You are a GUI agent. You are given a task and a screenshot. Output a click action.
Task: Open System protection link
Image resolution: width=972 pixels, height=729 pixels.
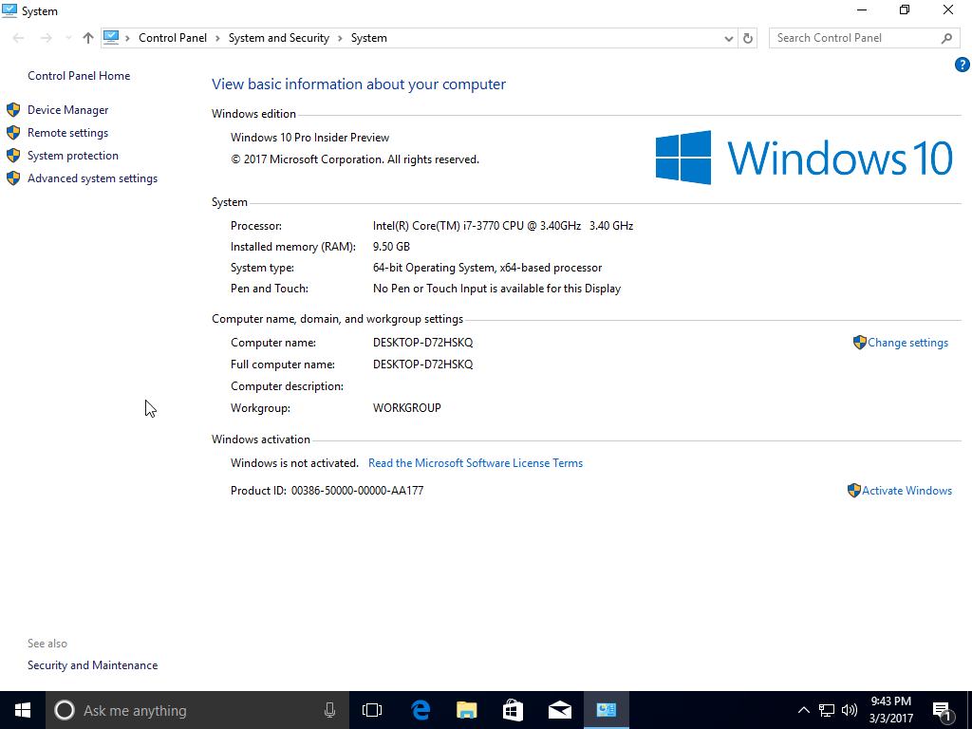click(x=72, y=156)
